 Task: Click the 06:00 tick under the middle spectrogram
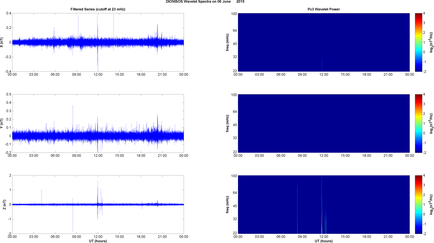281,156
